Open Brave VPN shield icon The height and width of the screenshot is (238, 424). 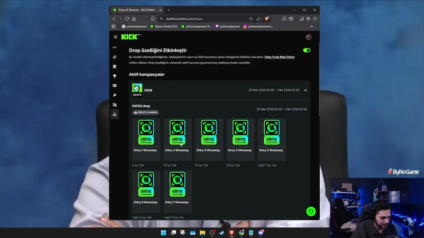pyautogui.click(x=308, y=19)
